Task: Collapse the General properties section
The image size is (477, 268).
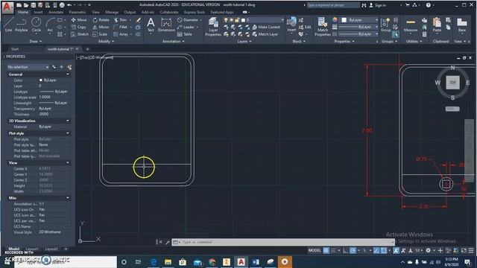Action: pyautogui.click(x=68, y=74)
